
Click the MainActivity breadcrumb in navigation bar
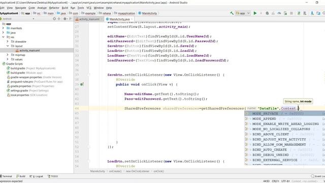click(148, 13)
